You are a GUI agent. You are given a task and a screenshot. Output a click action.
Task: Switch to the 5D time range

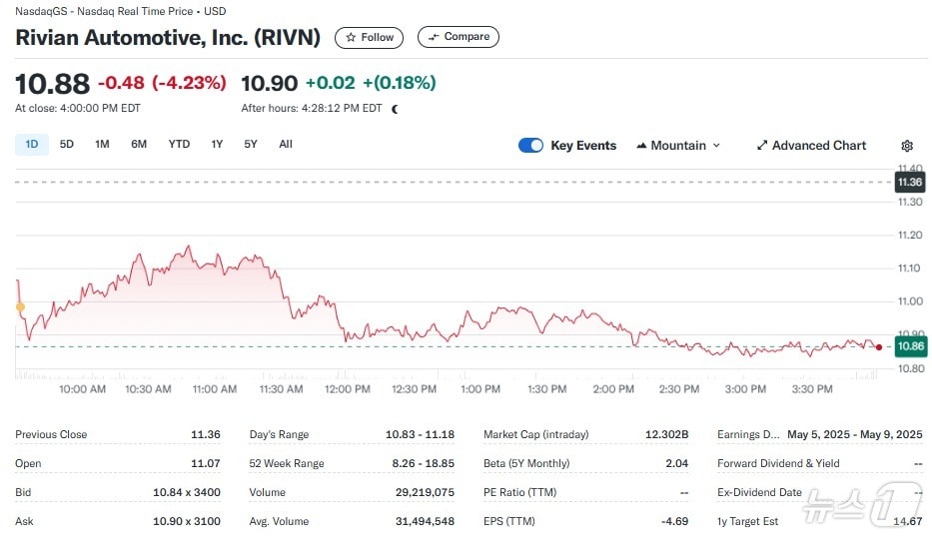(67, 145)
